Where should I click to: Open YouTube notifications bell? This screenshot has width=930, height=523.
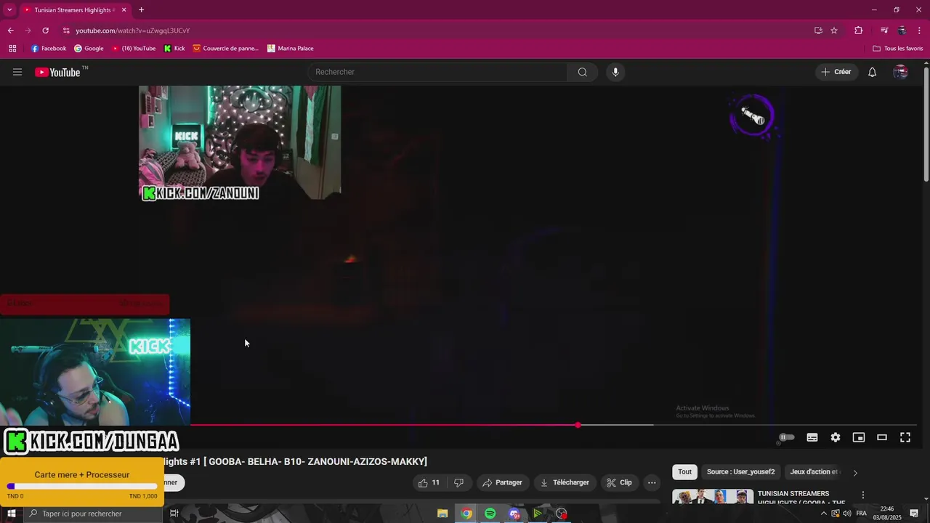coord(873,72)
